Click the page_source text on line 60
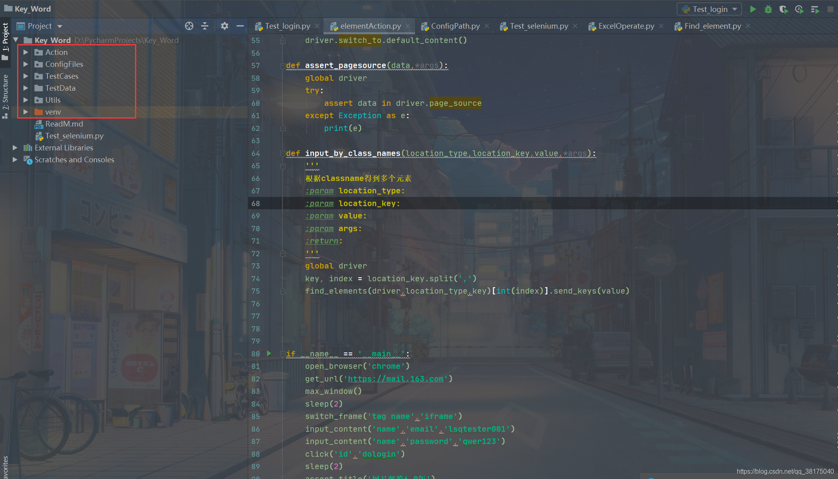The image size is (838, 479). (x=455, y=103)
